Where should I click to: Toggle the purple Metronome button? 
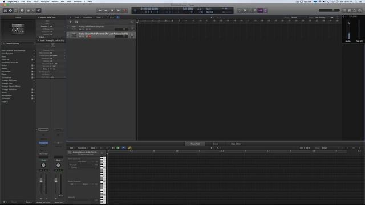(265, 10)
